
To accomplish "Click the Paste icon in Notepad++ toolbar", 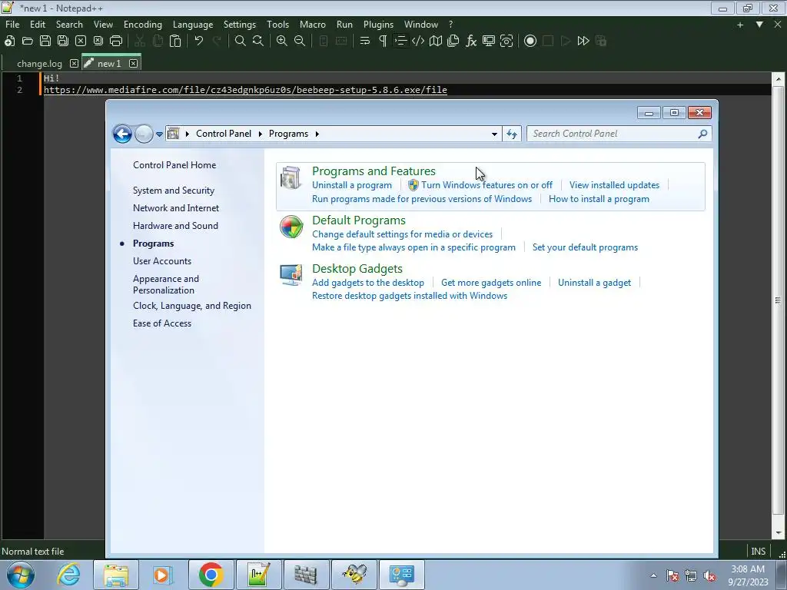I will 175,41.
